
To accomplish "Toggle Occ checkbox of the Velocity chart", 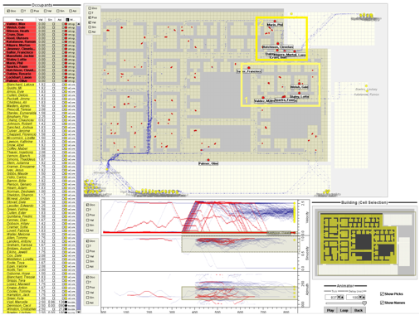I will [x=88, y=205].
